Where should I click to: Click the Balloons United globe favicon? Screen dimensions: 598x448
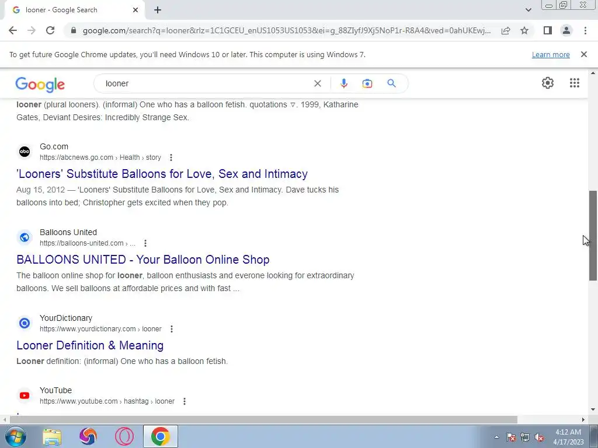(25, 237)
